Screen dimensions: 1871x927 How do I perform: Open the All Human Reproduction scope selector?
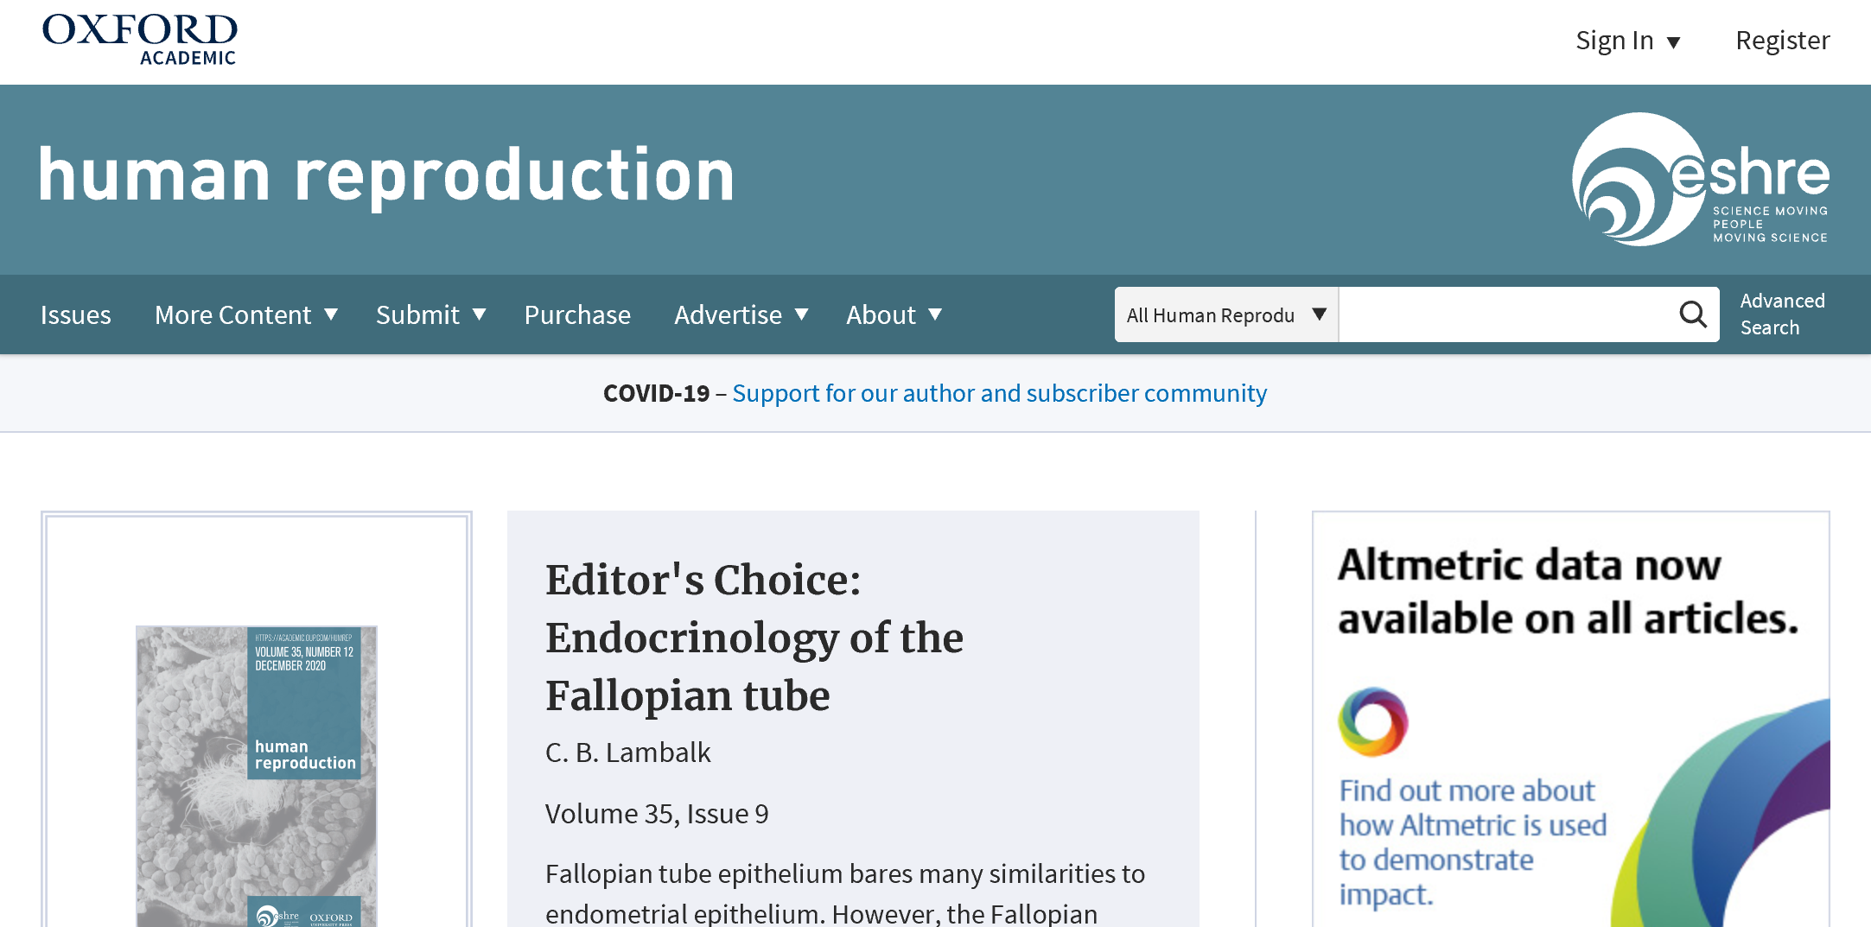(x=1226, y=314)
